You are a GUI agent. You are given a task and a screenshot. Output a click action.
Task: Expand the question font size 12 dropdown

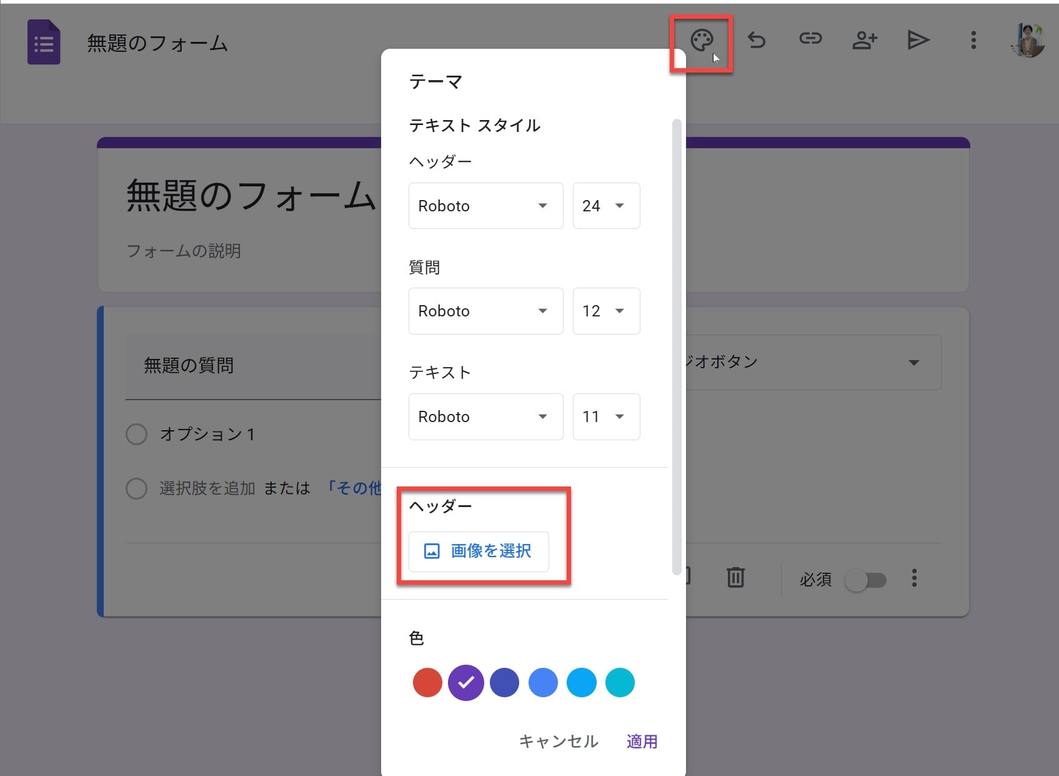[605, 311]
